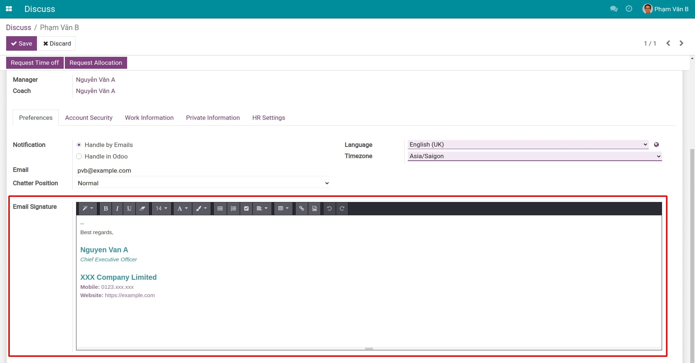Toggle italic formatting in signature editor
Viewport: 695px width, 363px height.
(117, 208)
